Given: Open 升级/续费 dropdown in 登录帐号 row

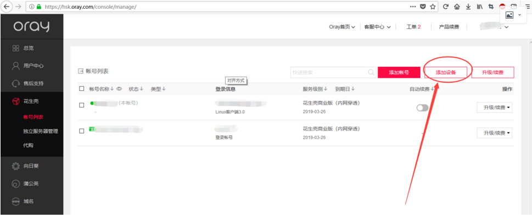Looking at the screenshot, I should (x=494, y=133).
